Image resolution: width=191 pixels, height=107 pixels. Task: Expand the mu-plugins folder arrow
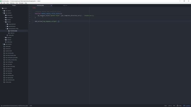(4, 17)
